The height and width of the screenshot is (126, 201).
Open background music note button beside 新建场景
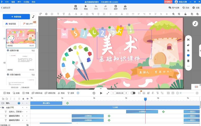click(33, 17)
